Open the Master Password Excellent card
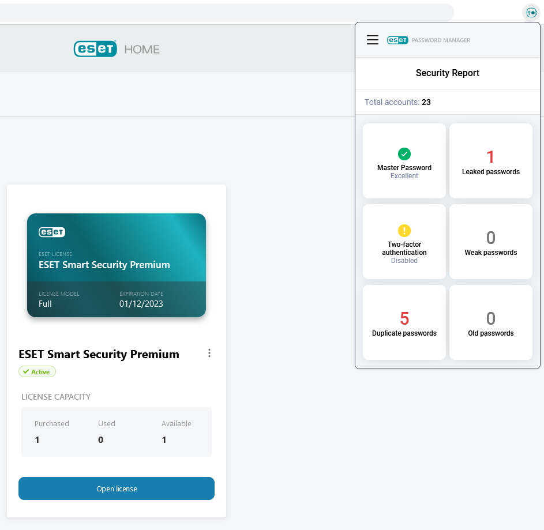544x530 pixels. tap(404, 161)
